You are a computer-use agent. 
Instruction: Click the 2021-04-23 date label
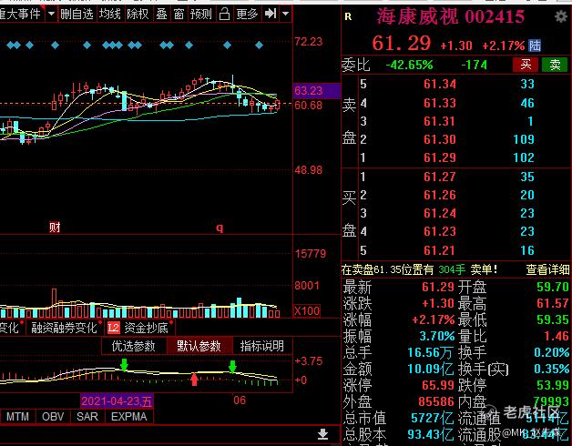pos(117,401)
